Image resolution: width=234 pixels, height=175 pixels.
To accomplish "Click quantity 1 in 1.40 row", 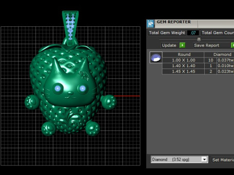I will 211,66.
